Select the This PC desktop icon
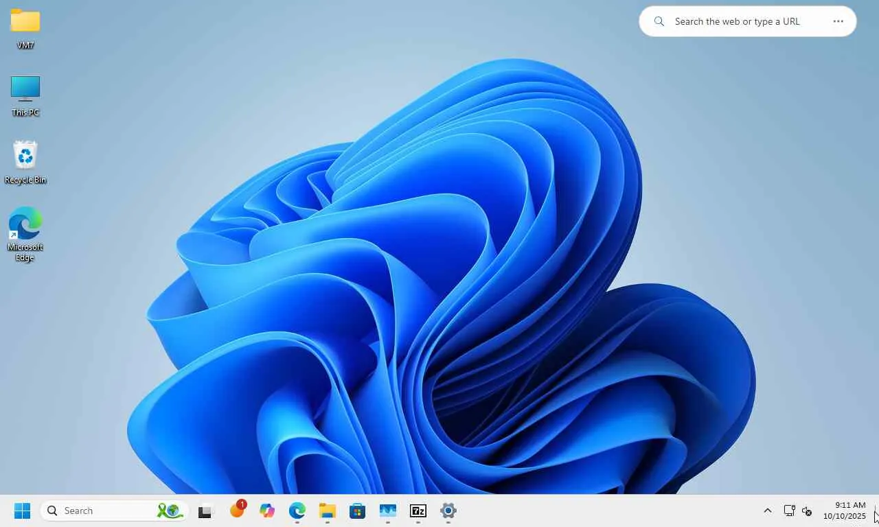879x527 pixels. (25, 96)
